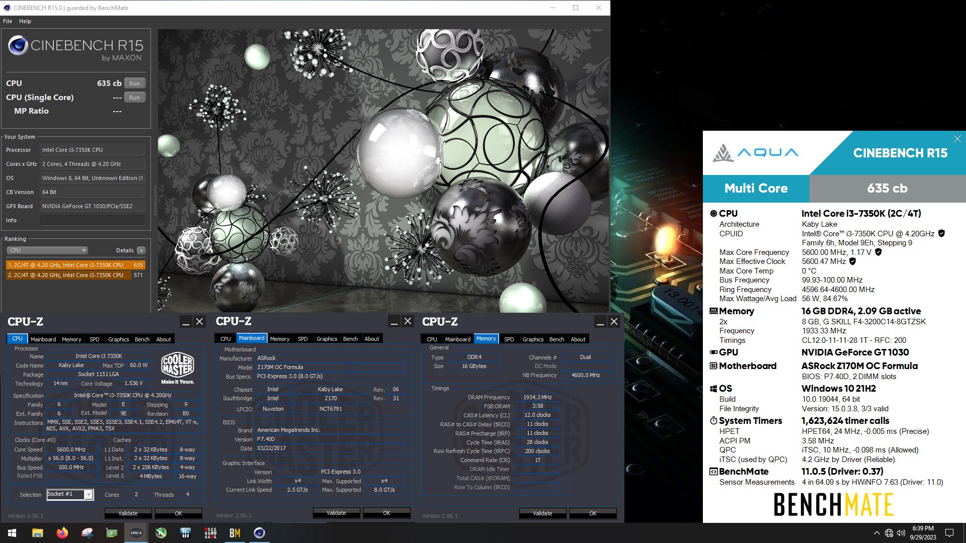This screenshot has width=966, height=543.
Task: Open SPD tab in first CPU-Z window
Action: click(x=95, y=339)
